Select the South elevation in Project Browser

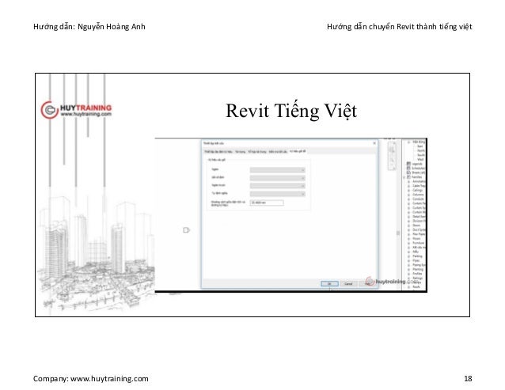tap(421, 155)
